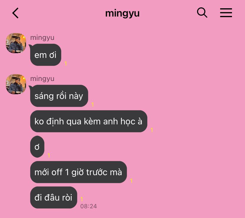
Task: Tap mingyu's avatar beside "em ơi"
Action: [16, 43]
